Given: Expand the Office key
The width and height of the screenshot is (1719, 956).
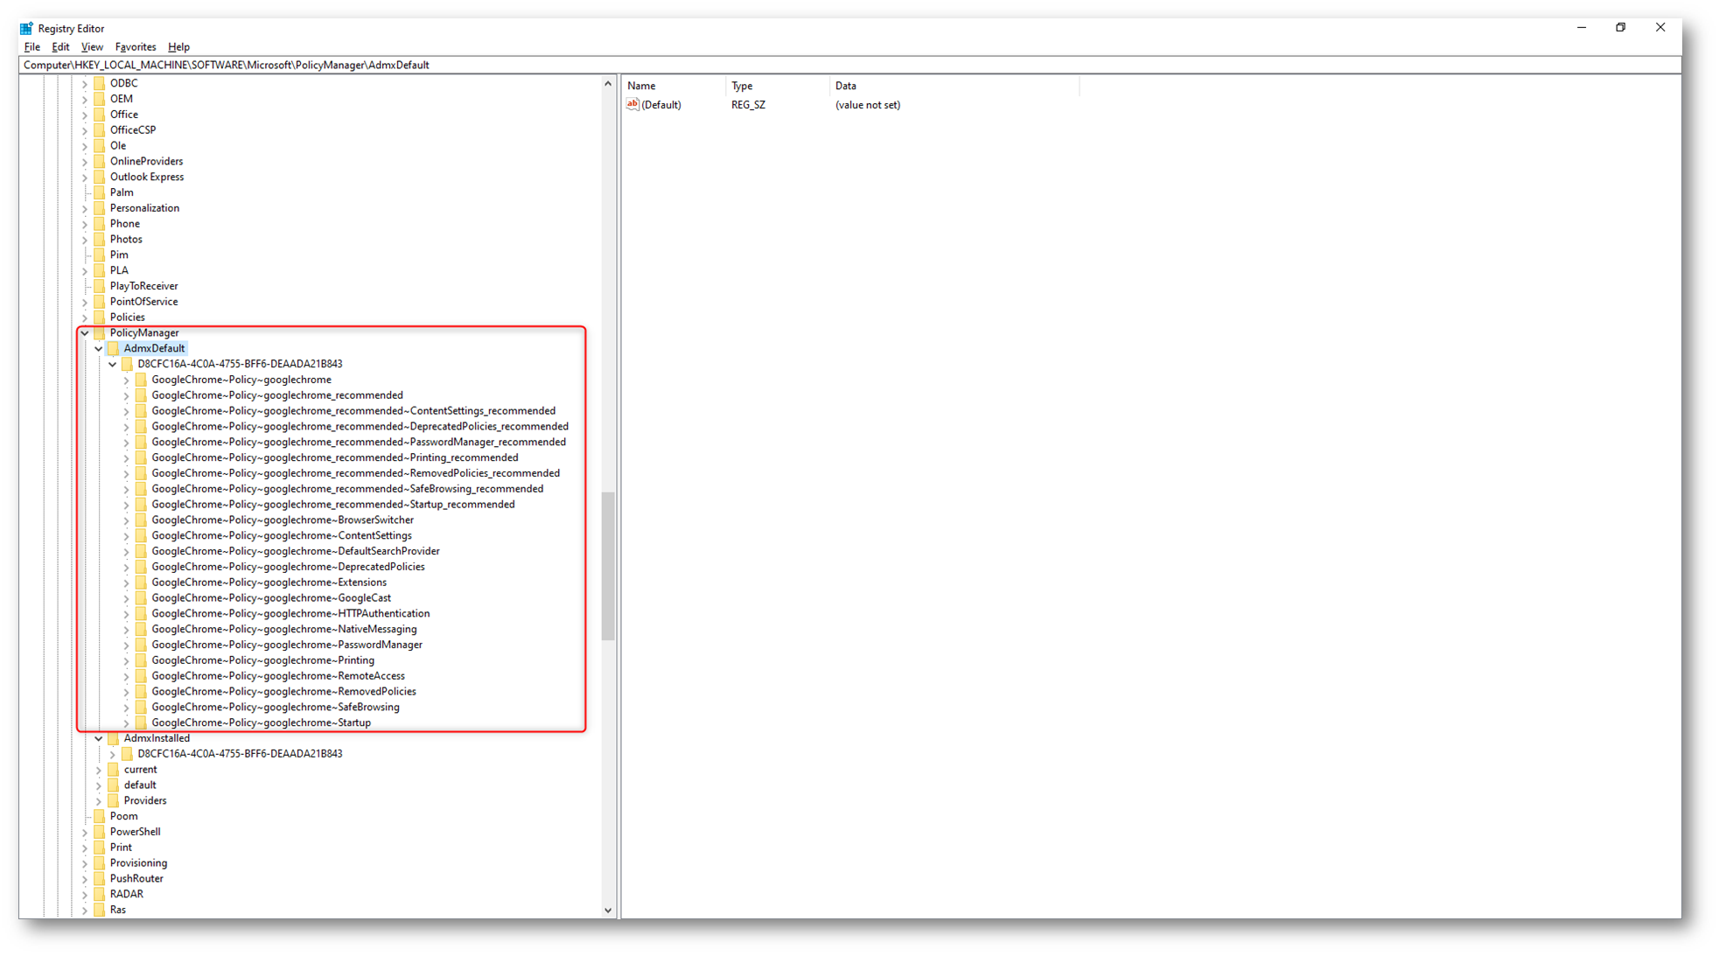Looking at the screenshot, I should pyautogui.click(x=85, y=115).
